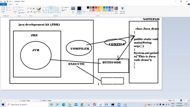Viewport: 190px width, 107px height.
Task: Open Edit colors dialog
Action: click(116, 10)
